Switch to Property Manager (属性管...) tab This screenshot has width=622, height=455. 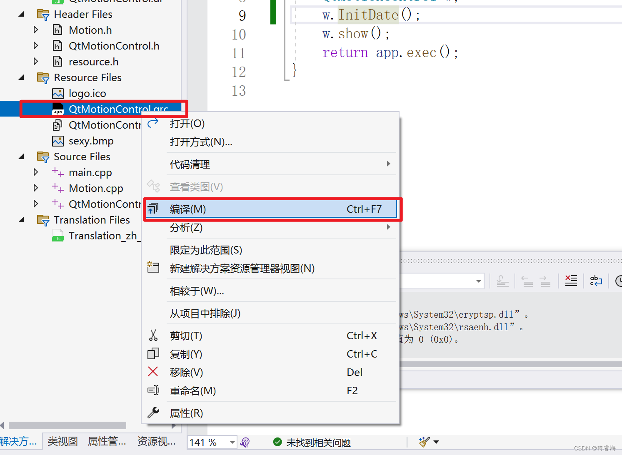coord(107,441)
